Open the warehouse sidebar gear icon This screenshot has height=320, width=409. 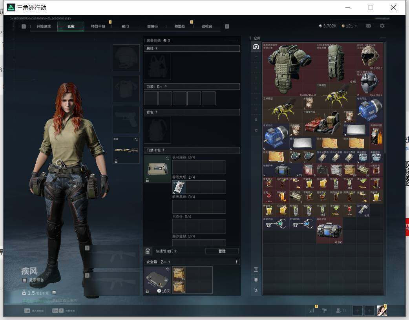pyautogui.click(x=256, y=130)
